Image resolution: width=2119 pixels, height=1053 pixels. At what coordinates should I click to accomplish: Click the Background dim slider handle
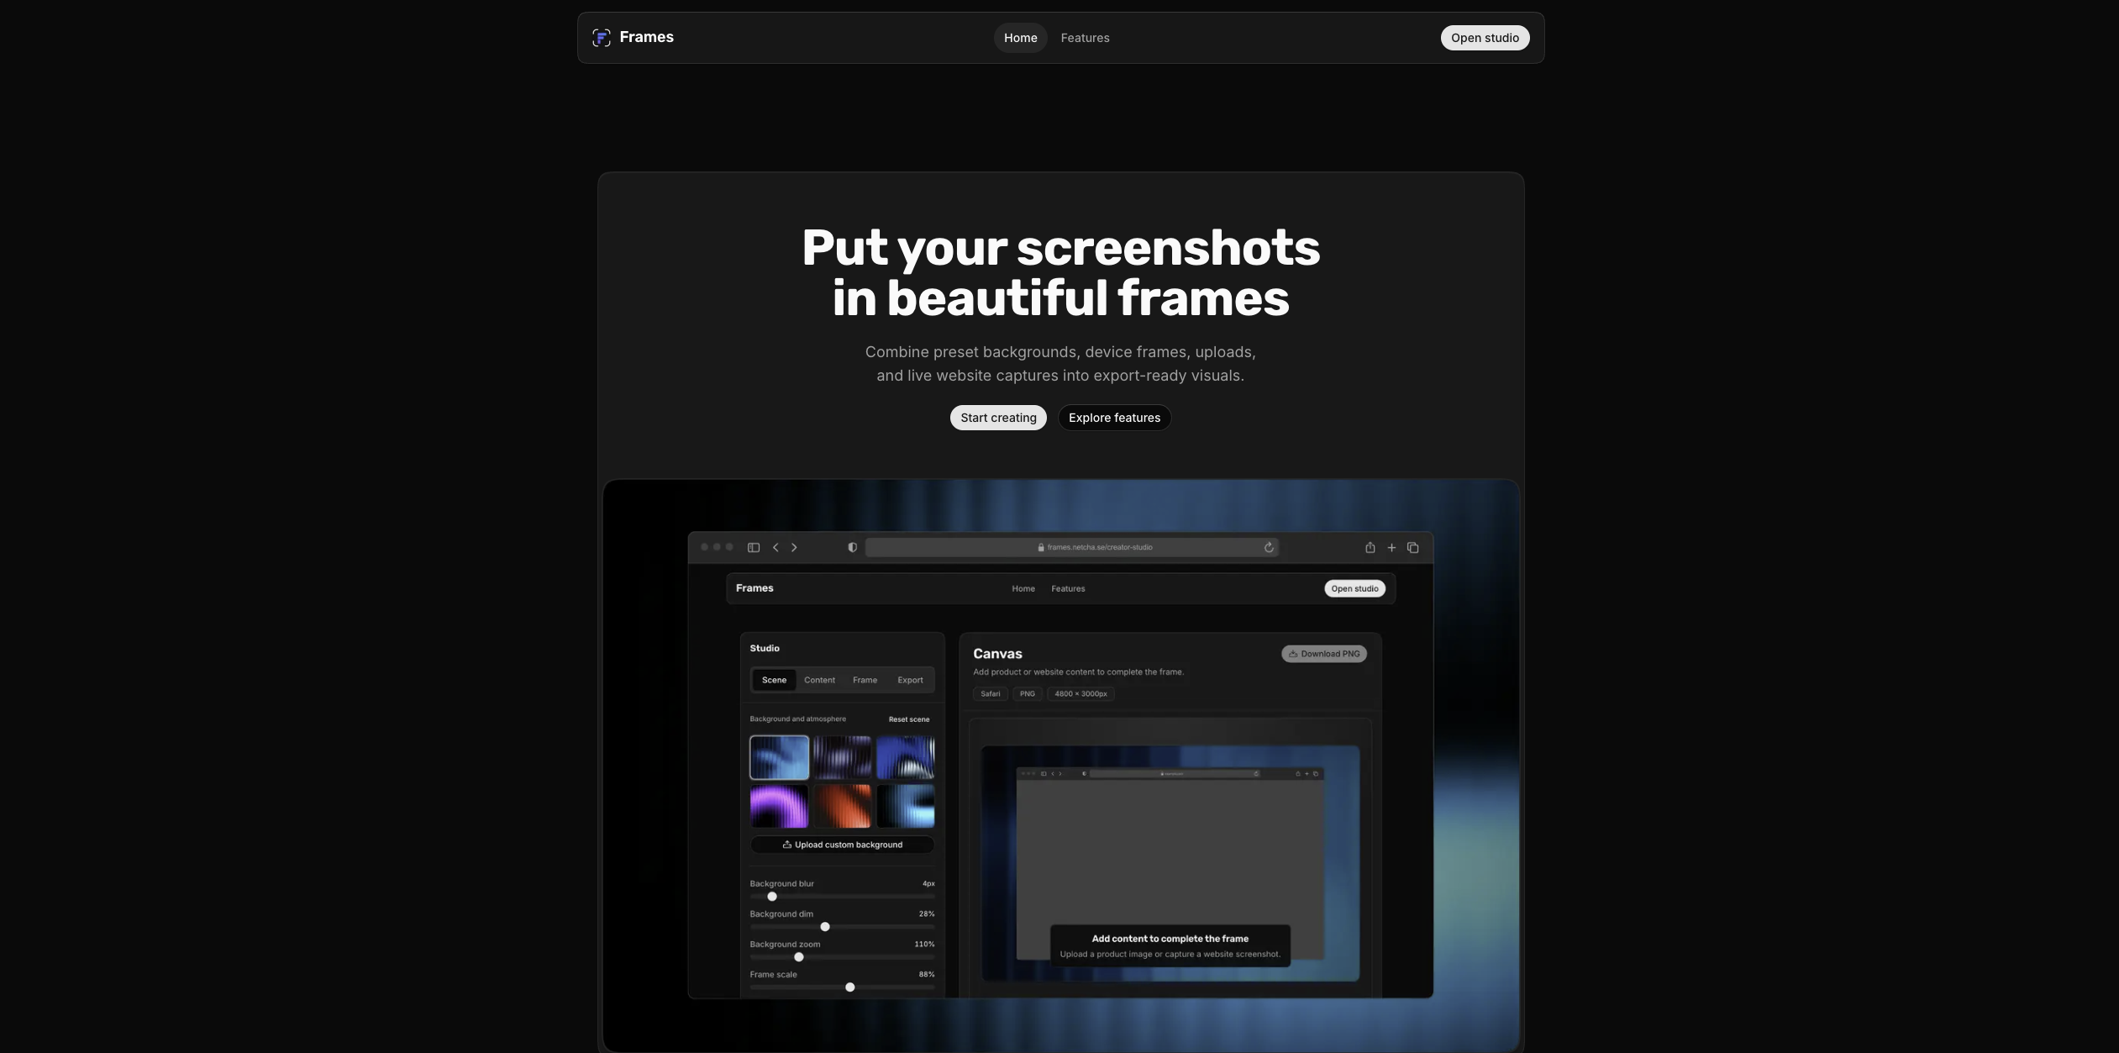(825, 927)
